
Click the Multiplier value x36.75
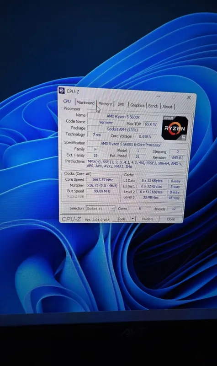(x=102, y=185)
